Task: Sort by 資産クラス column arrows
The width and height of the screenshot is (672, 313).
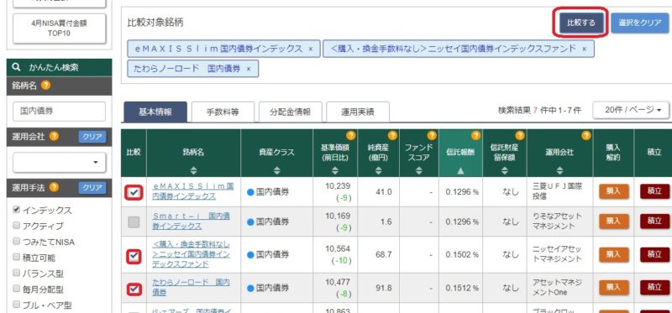Action: point(277,170)
